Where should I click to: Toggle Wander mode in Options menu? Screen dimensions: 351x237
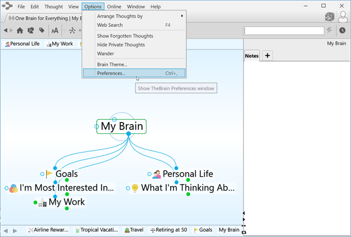pos(106,54)
